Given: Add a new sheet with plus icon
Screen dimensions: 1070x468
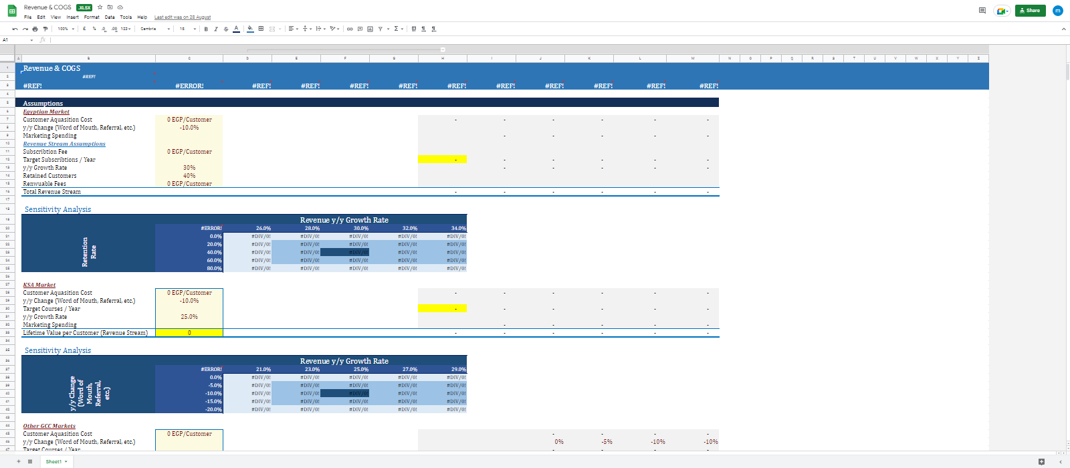Looking at the screenshot, I should [18, 461].
